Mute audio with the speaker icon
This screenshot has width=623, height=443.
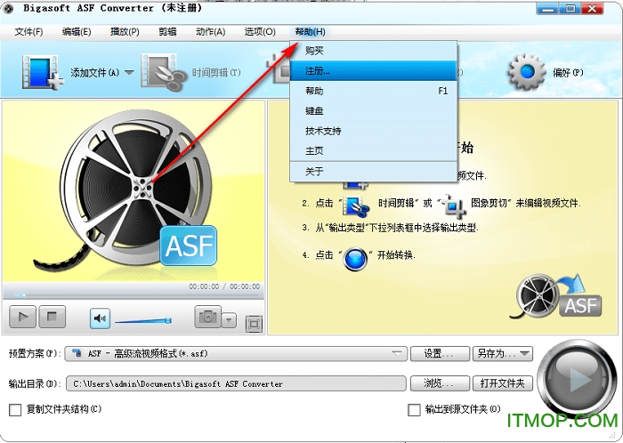100,318
